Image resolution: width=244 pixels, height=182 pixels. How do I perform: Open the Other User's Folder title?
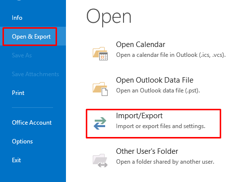point(147,151)
